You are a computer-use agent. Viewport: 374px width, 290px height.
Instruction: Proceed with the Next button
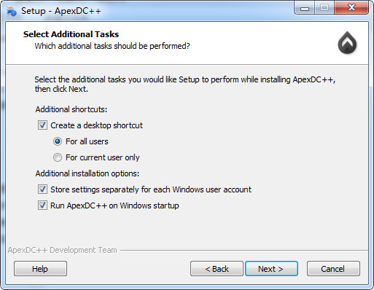(272, 269)
